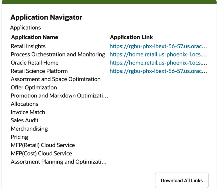Viewport: 217px width, 189px height.
Task: Select the MFP(Cost) Cloud Service row
Action: pyautogui.click(x=41, y=153)
